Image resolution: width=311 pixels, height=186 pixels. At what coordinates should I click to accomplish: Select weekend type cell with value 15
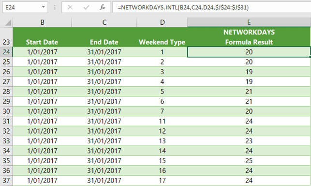[x=162, y=160]
